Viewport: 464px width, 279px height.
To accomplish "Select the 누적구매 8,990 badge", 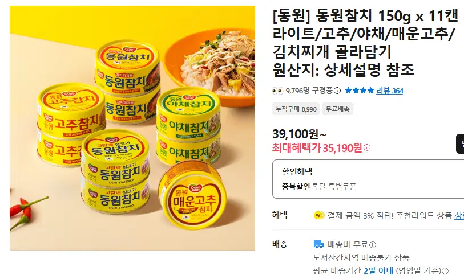I will pyautogui.click(x=296, y=109).
